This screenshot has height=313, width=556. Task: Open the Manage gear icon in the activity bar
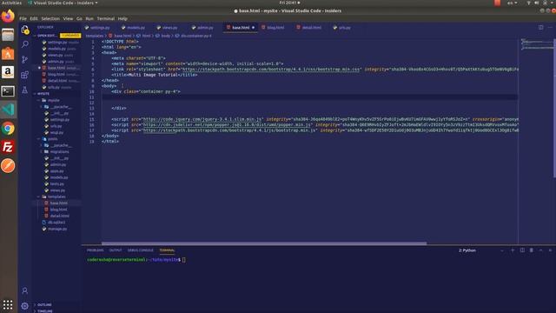coord(25,306)
